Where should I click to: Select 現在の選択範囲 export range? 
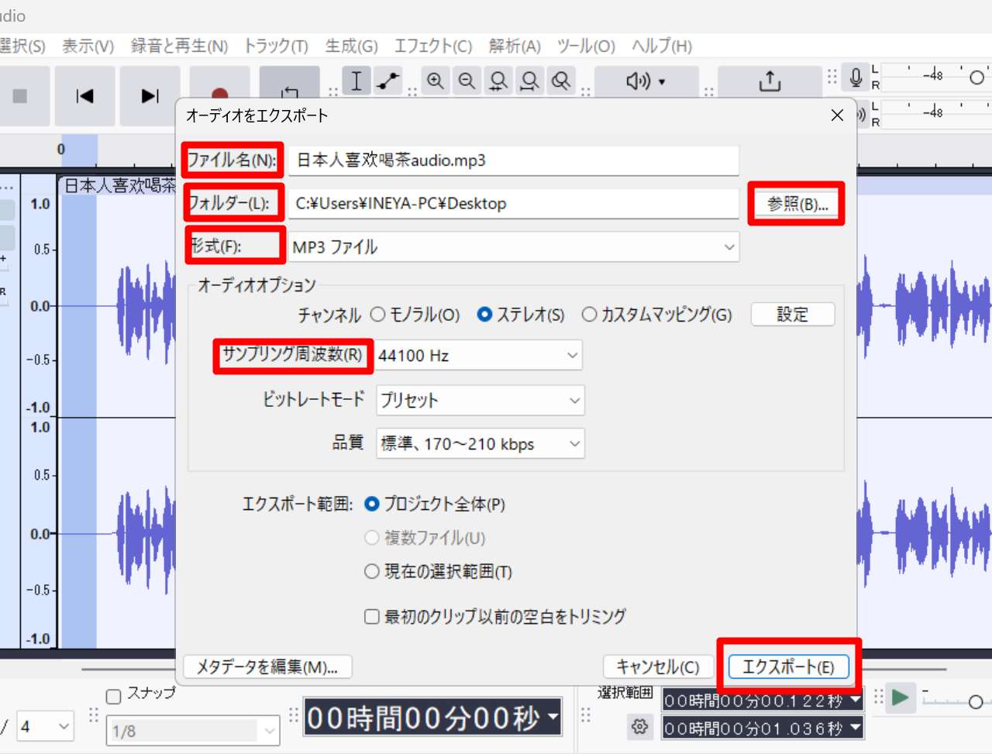tap(439, 572)
